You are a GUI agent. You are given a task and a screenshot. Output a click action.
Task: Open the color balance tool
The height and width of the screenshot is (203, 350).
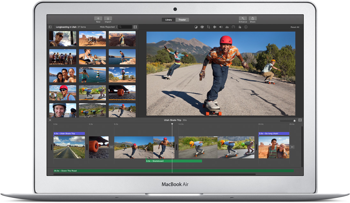[196, 27]
